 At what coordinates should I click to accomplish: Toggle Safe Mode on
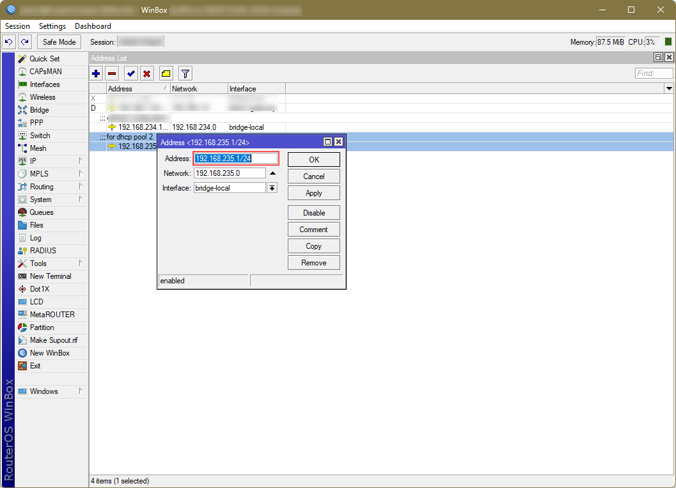pos(58,42)
